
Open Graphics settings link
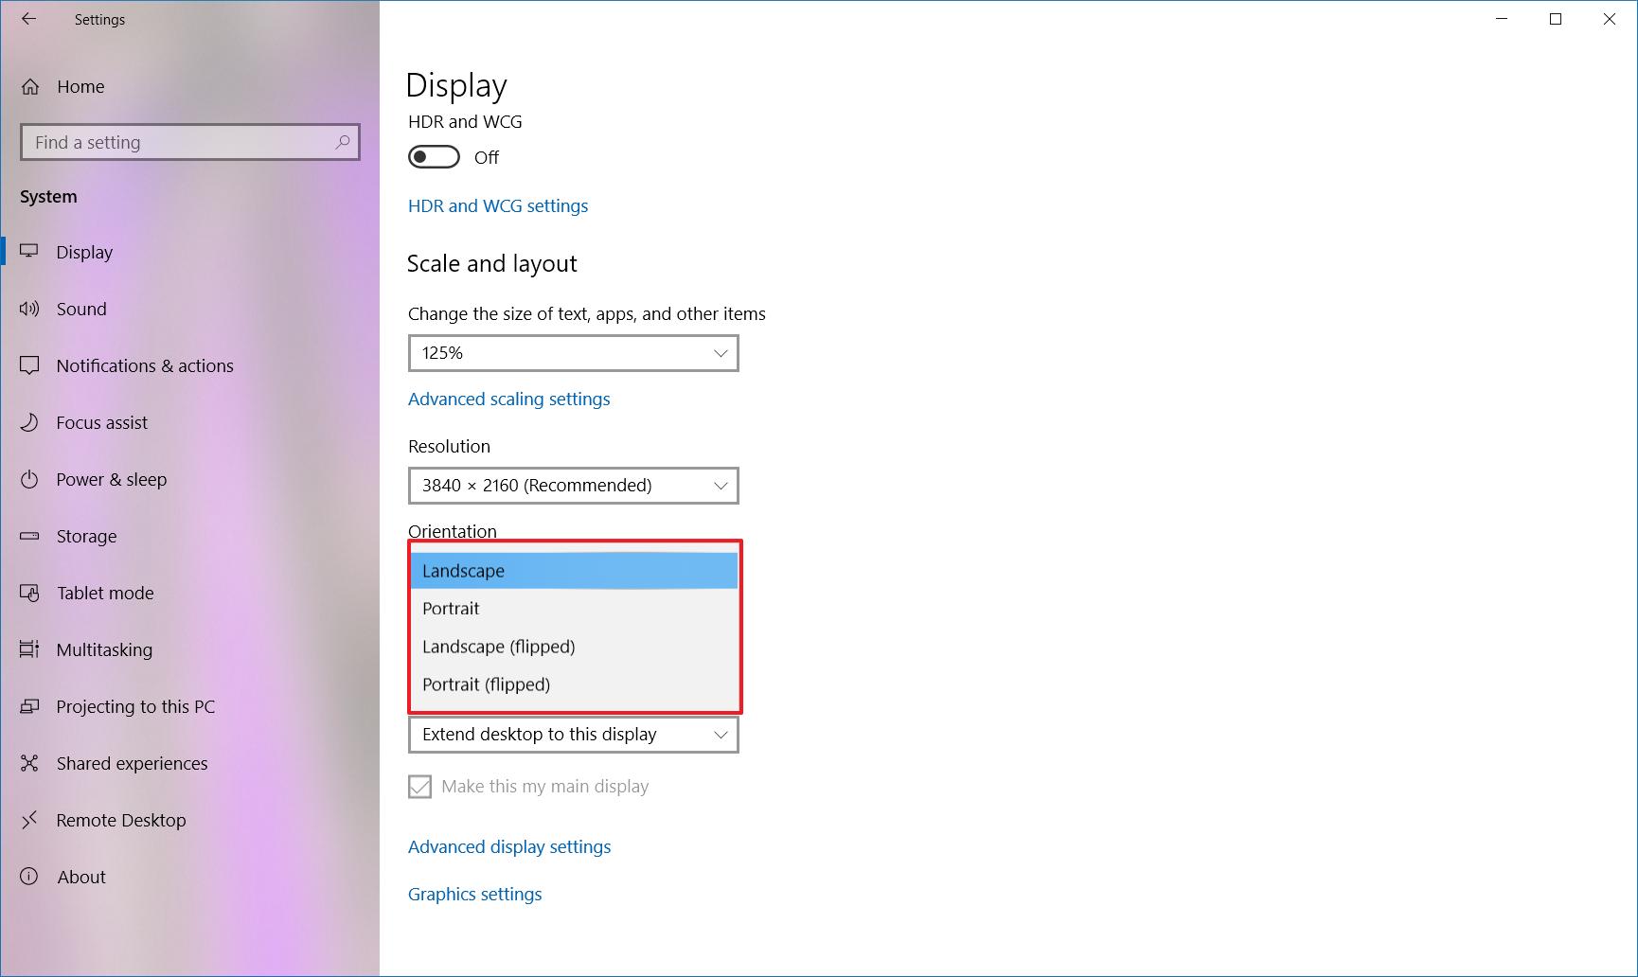point(475,895)
